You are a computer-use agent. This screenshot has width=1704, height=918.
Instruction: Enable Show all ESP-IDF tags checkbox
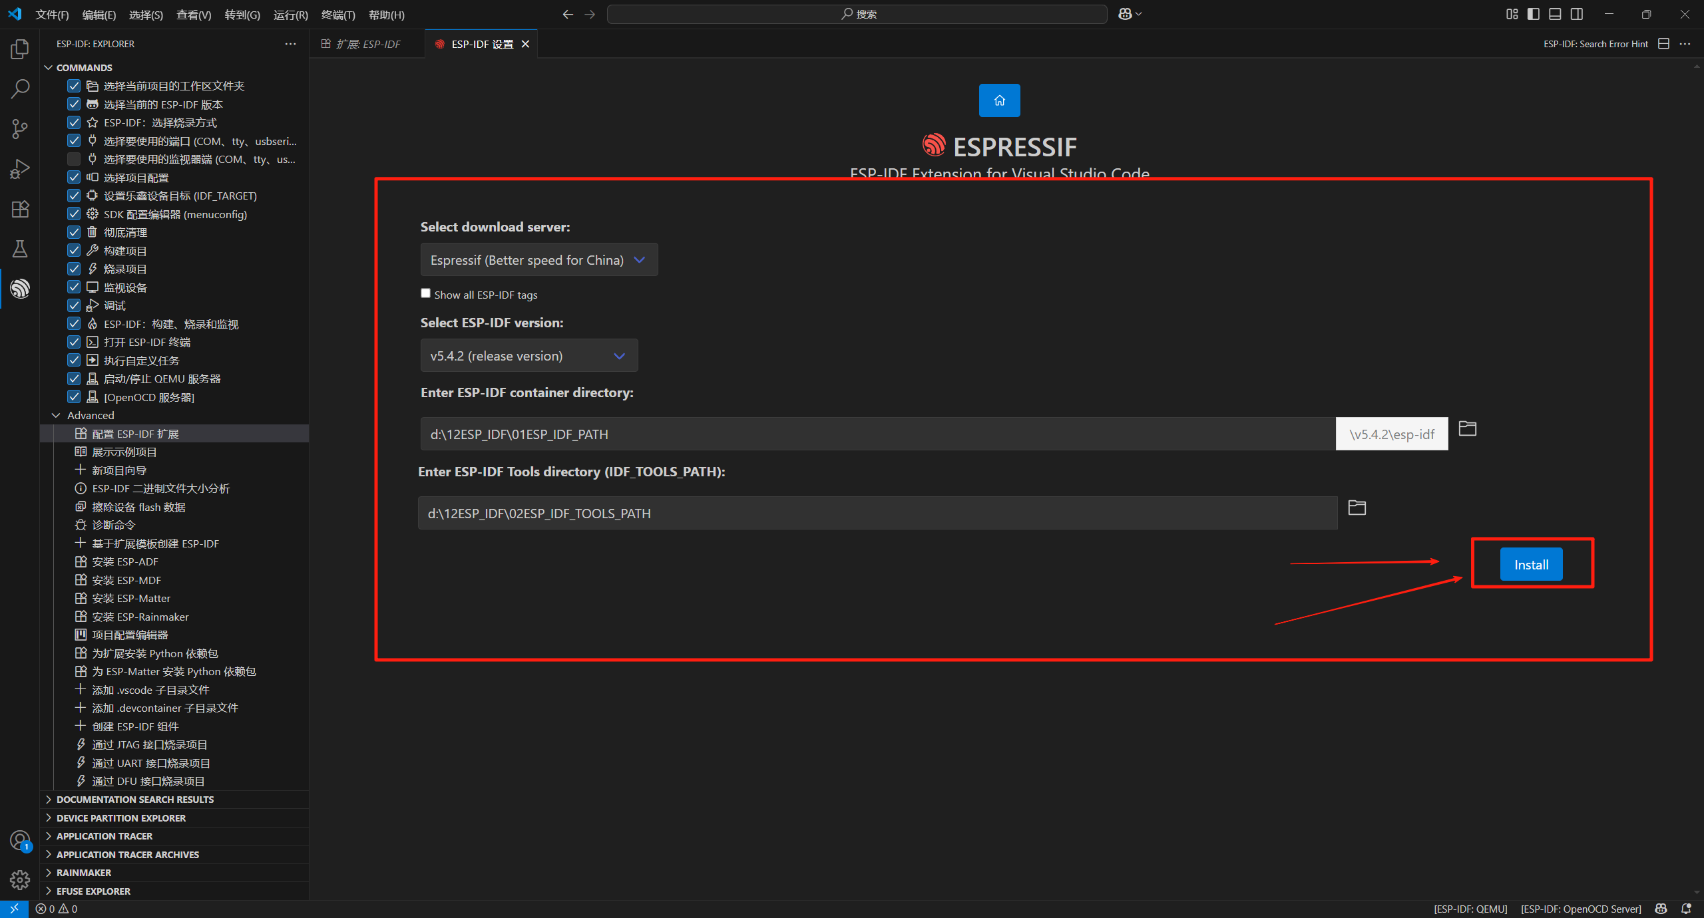pos(425,293)
